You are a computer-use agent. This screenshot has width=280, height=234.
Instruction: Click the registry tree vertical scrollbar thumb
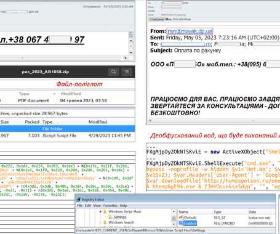[174, 219]
